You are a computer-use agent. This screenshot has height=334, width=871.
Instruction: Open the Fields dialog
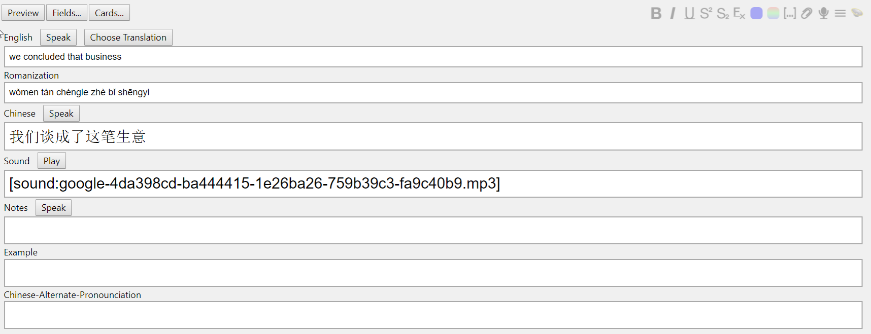66,13
